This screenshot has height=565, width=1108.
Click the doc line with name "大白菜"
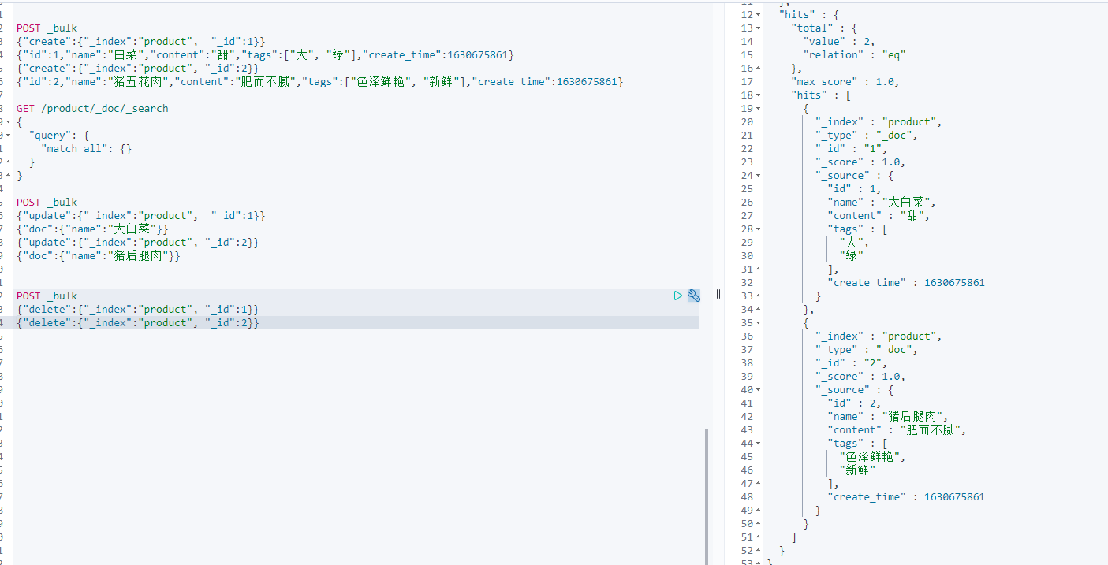pos(92,229)
